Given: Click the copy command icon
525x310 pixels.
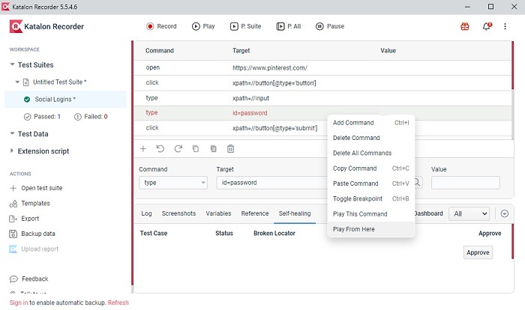Looking at the screenshot, I should pos(196,149).
